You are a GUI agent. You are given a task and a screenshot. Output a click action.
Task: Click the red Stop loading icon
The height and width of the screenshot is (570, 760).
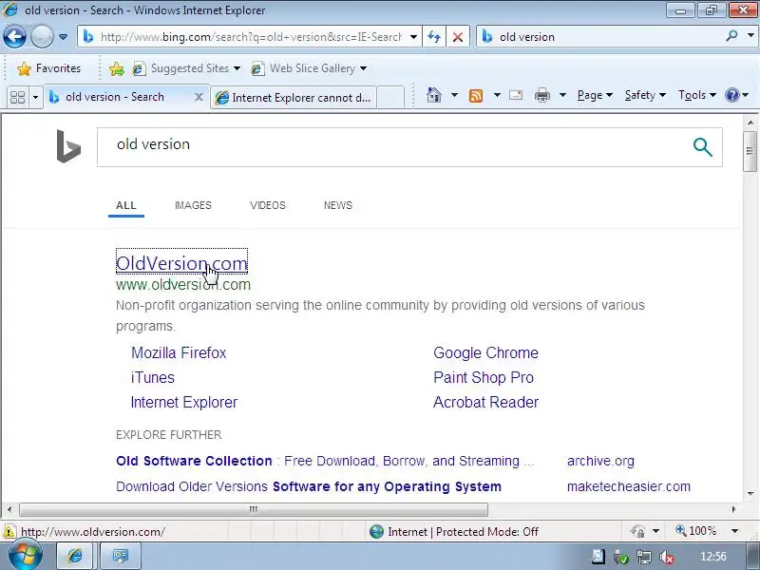pyautogui.click(x=457, y=37)
